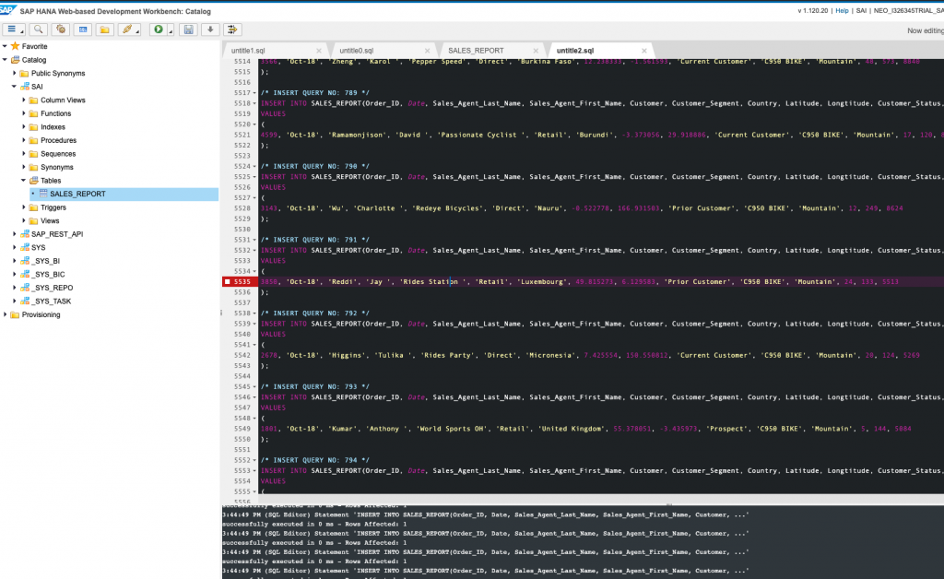944x579 pixels.
Task: Select the SAP_REST_API schema
Action: (x=57, y=234)
